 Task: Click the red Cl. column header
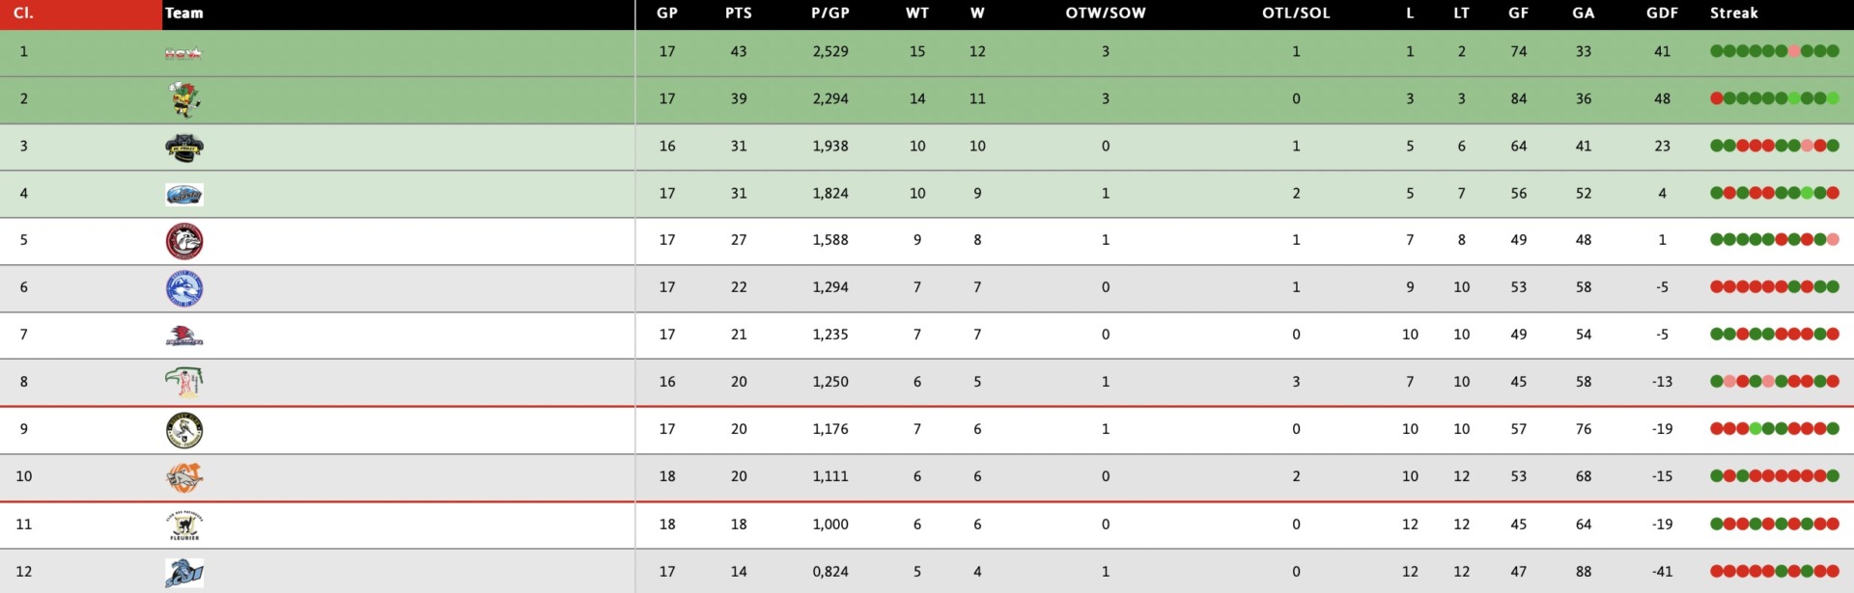pyautogui.click(x=23, y=13)
